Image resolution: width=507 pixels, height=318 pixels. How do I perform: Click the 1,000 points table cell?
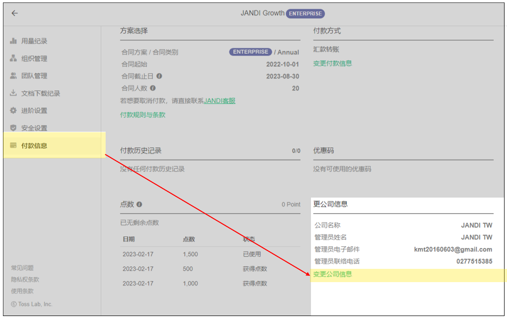[191, 284]
